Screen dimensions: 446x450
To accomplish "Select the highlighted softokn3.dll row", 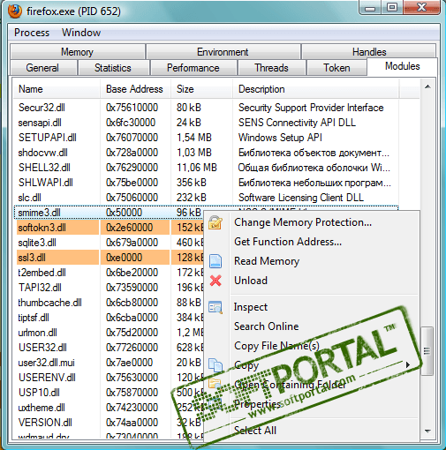I will click(x=109, y=228).
